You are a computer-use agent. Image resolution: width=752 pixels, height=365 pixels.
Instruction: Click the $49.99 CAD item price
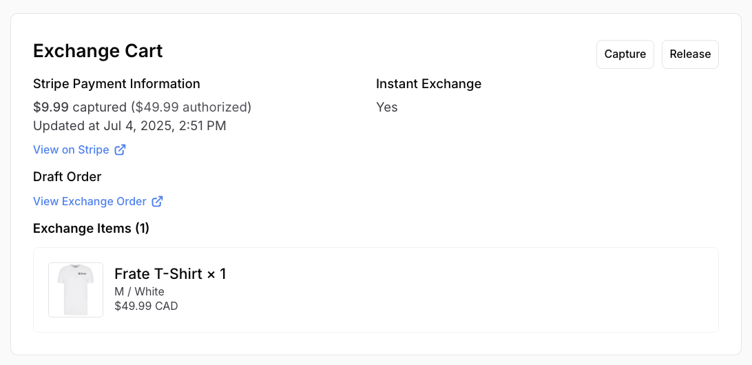(x=146, y=306)
